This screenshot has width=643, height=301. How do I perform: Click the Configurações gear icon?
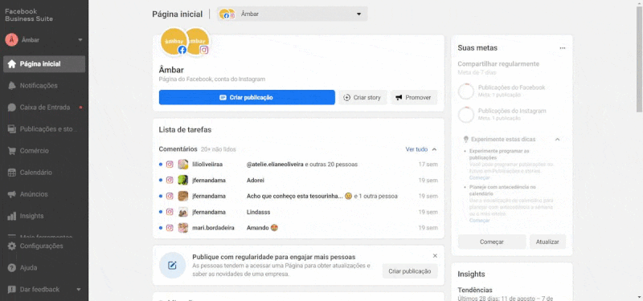point(12,246)
